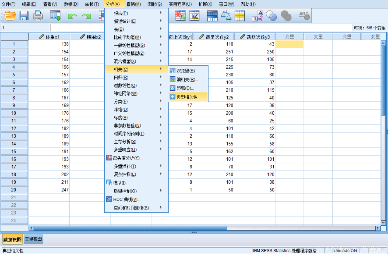
Task: Expand Dimension Reduction (降维) submenu
Action: point(136,110)
